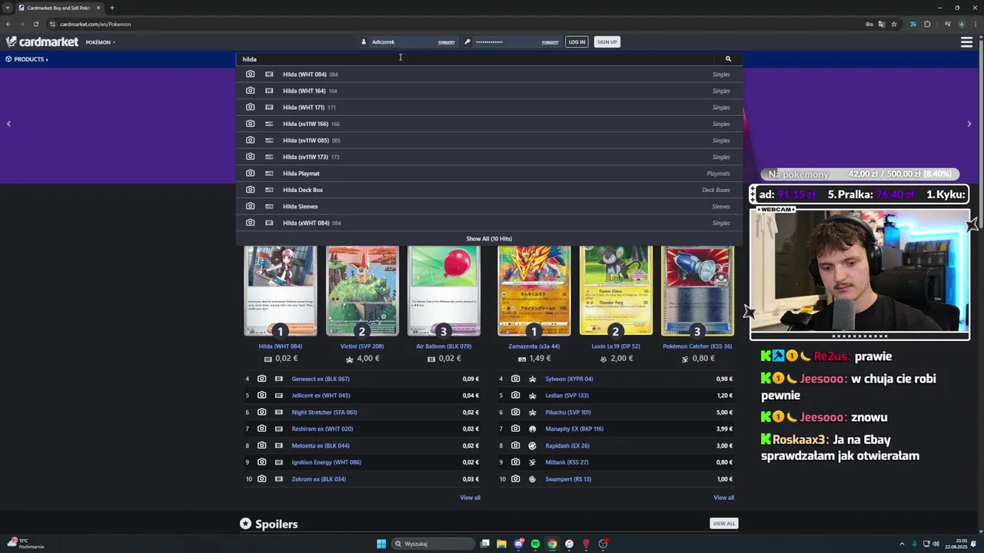This screenshot has height=553, width=984.
Task: Open File Explorer from taskbar
Action: click(501, 544)
